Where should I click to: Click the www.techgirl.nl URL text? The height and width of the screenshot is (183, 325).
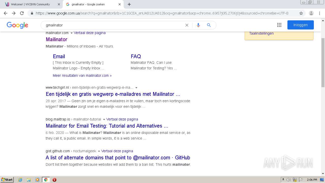57,87
